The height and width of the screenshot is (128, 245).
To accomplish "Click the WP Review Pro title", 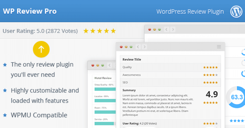I will point(30,11).
